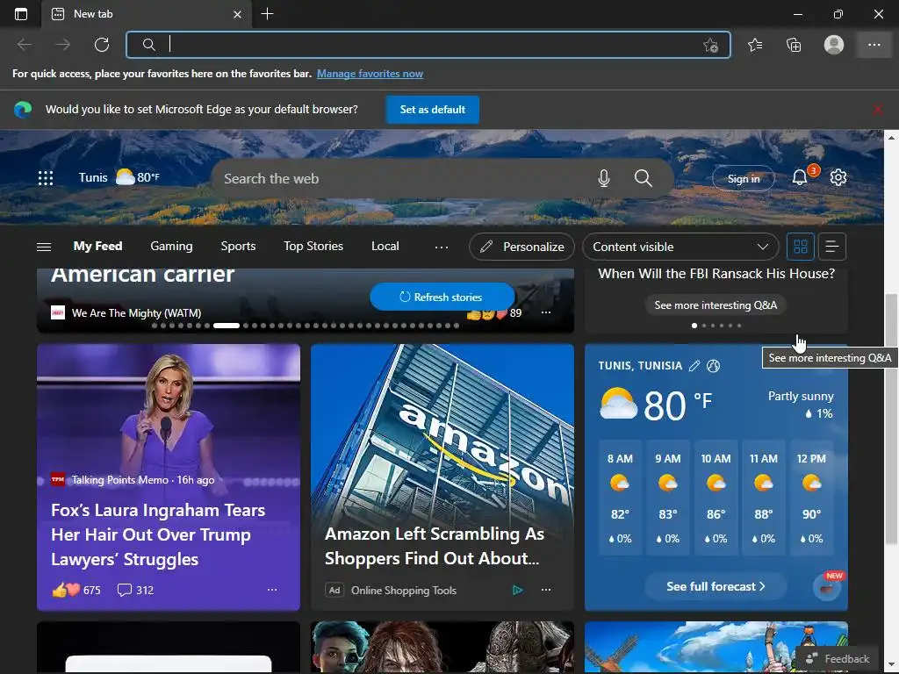This screenshot has height=674, width=899.
Task: Open the Amazon Left Scrambling ad card
Action: pyautogui.click(x=442, y=477)
